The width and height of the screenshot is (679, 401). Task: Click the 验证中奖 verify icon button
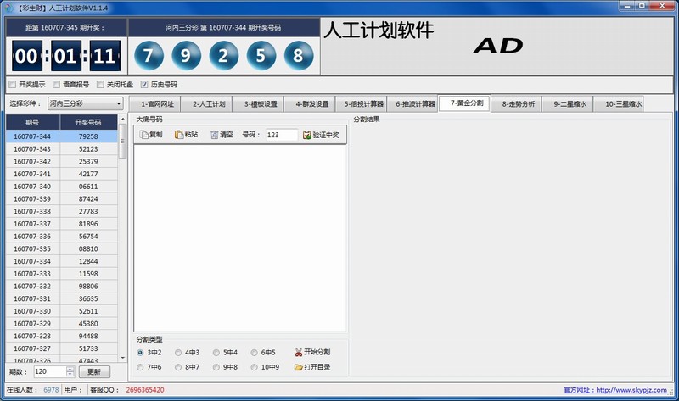click(x=320, y=135)
